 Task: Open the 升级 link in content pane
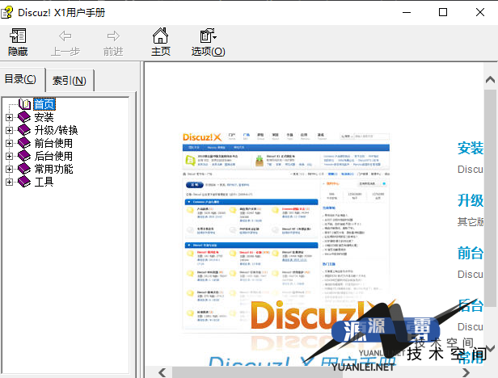coord(471,200)
